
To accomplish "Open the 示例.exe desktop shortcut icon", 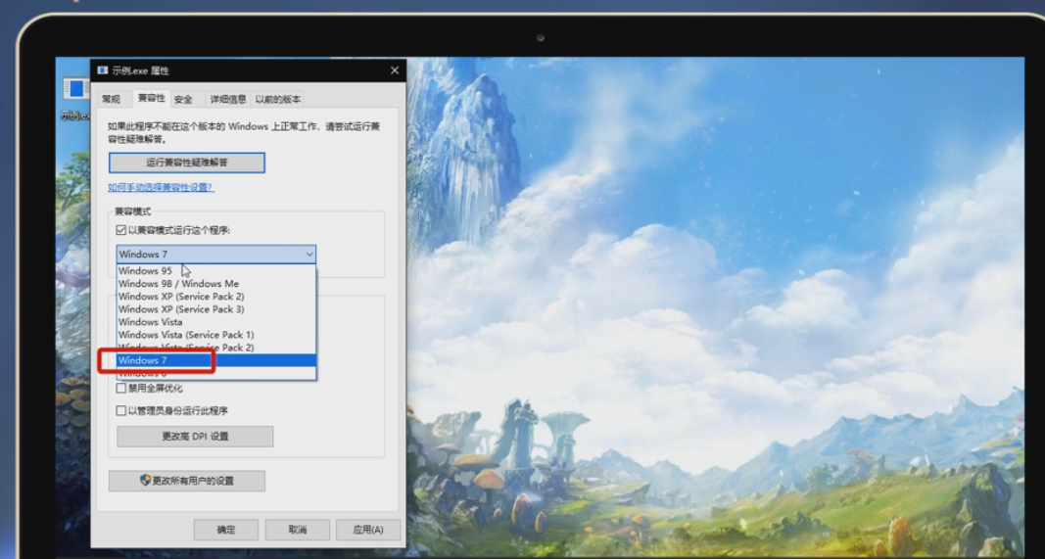I will [74, 91].
